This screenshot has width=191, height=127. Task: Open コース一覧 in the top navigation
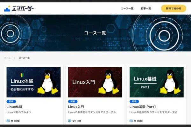click(127, 9)
